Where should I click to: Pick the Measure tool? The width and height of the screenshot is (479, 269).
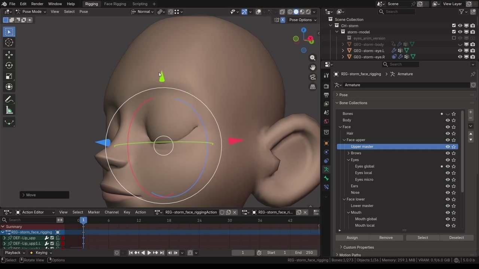(x=9, y=110)
